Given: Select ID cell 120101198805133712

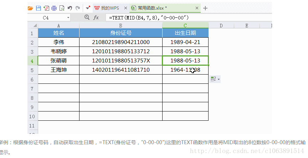Looking at the screenshot, I should (121, 51).
